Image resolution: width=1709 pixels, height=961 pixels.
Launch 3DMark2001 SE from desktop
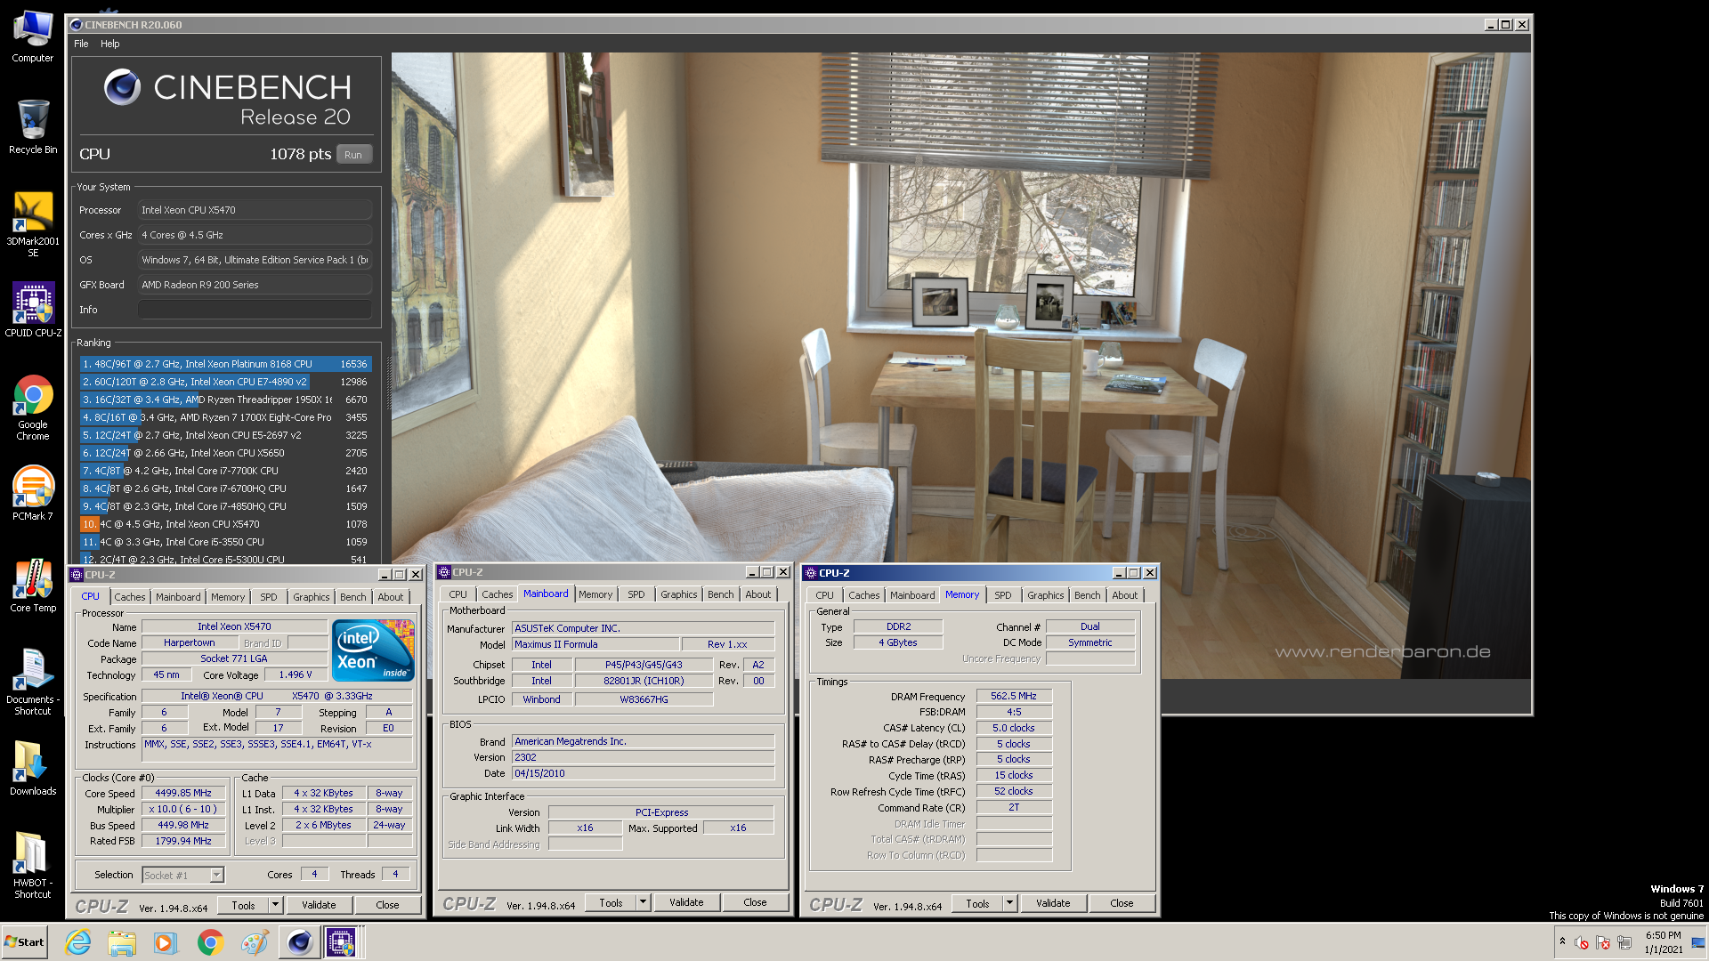tap(33, 225)
